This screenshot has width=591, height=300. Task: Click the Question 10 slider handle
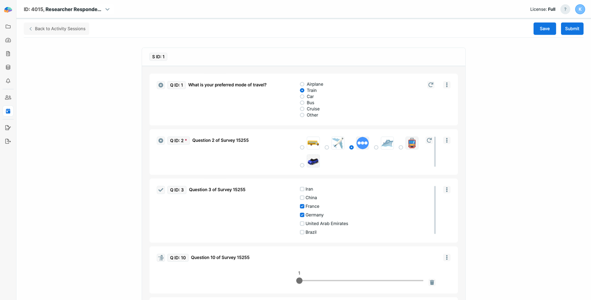(x=299, y=281)
